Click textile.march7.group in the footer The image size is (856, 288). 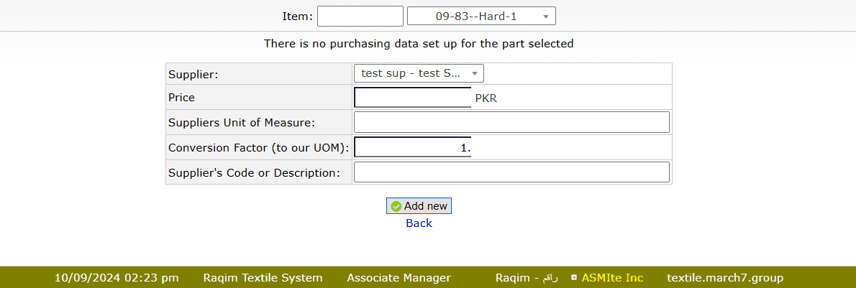coord(724,278)
